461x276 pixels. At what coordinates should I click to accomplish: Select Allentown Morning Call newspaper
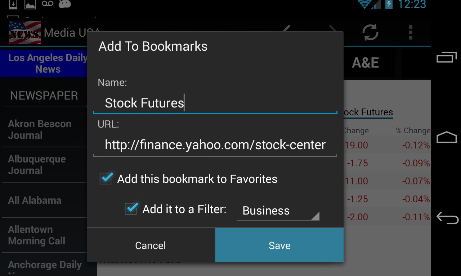point(37,235)
